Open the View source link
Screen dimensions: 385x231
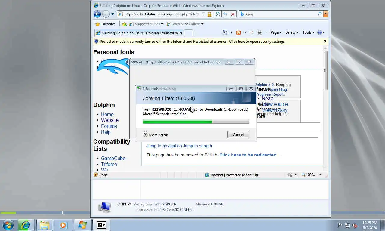pyautogui.click(x=275, y=104)
